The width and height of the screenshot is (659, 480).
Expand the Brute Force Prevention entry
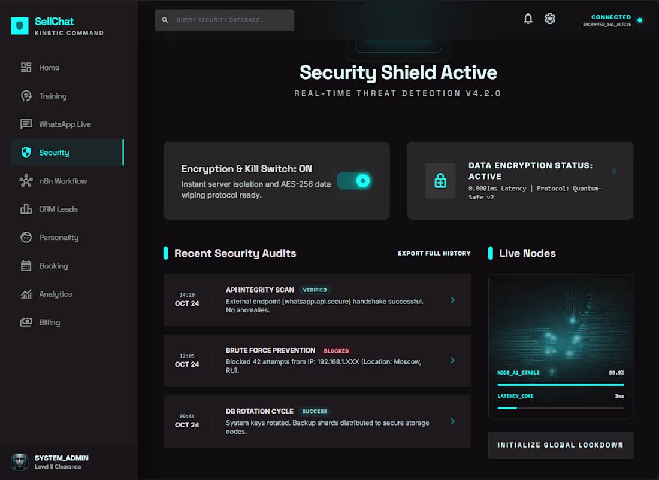point(452,360)
